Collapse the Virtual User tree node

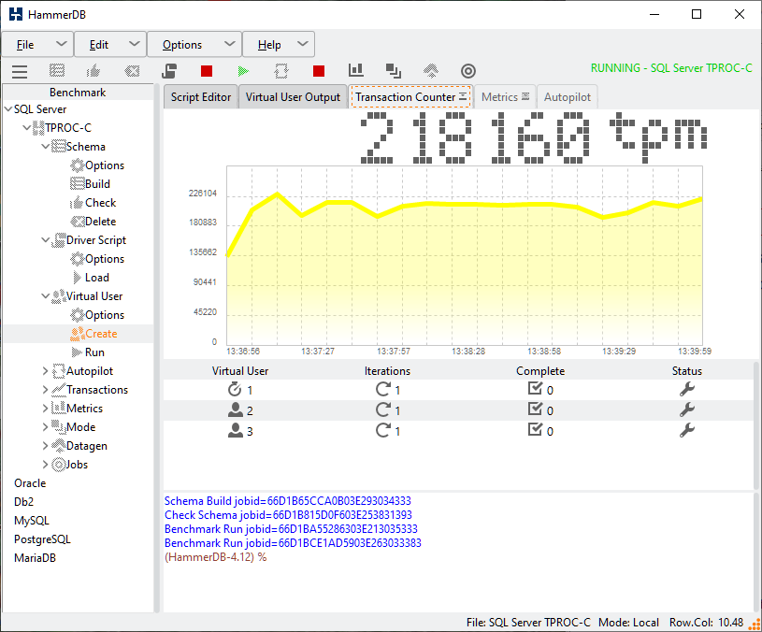pos(45,295)
